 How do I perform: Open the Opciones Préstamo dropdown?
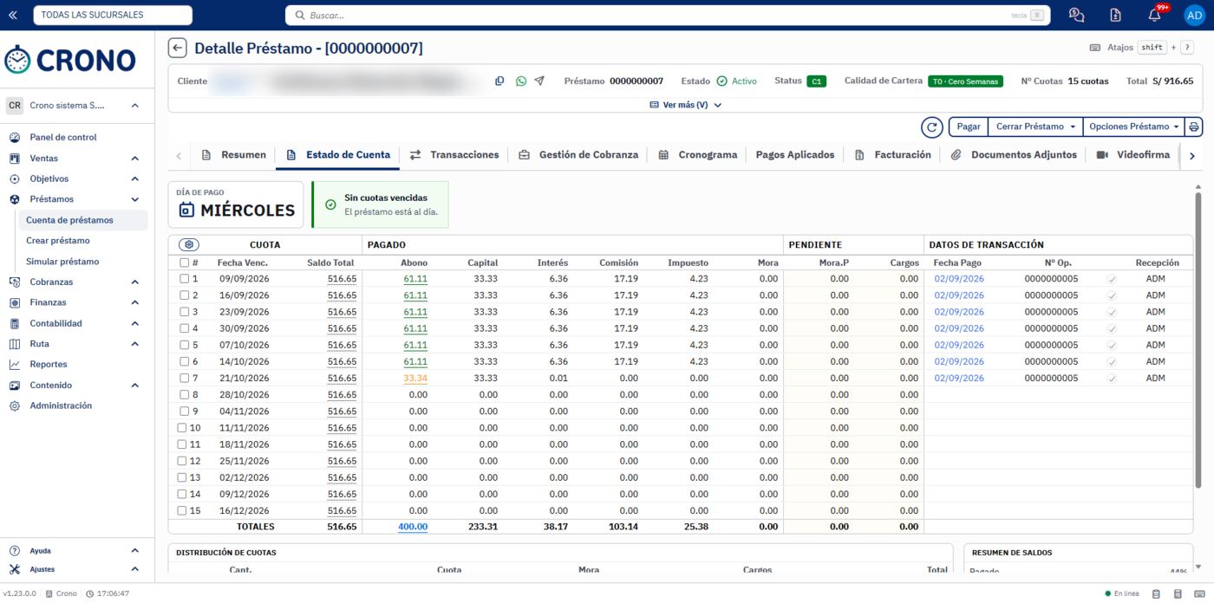pyautogui.click(x=1134, y=127)
